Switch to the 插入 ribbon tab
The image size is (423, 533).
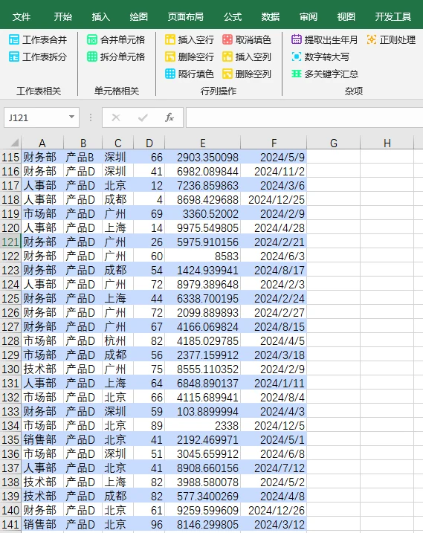coord(100,16)
